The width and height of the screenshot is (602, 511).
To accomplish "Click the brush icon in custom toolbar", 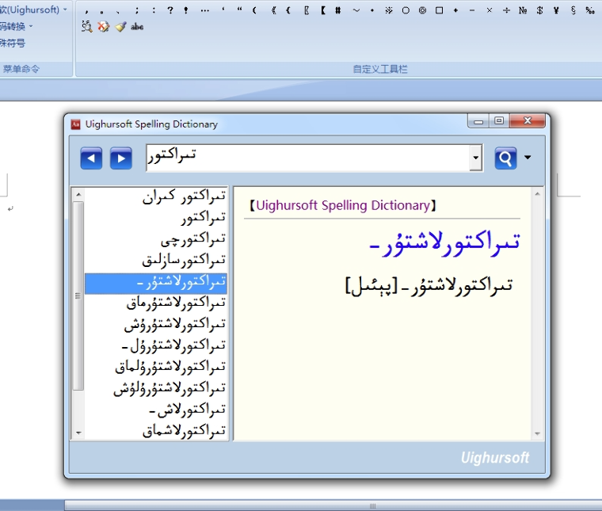I will pyautogui.click(x=120, y=27).
